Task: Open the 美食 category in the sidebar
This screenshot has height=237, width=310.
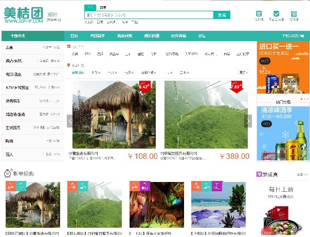Action: 9,47
